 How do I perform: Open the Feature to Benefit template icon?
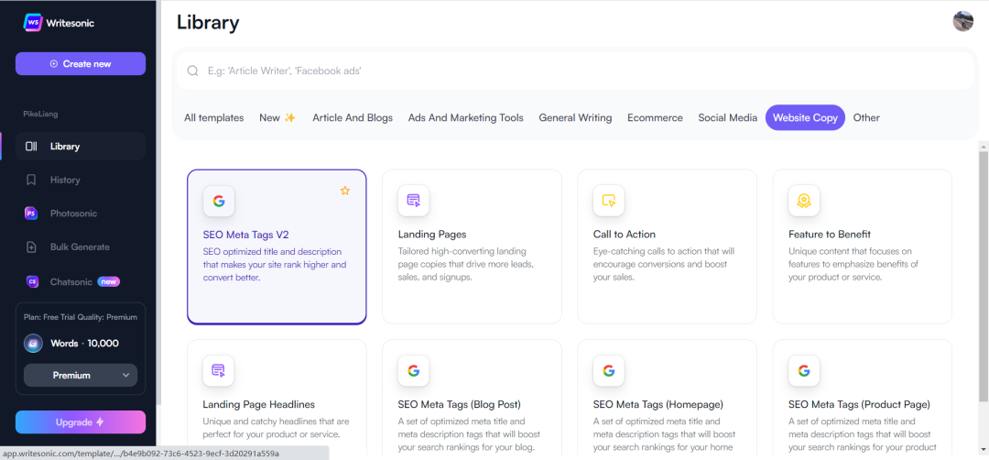click(x=803, y=201)
